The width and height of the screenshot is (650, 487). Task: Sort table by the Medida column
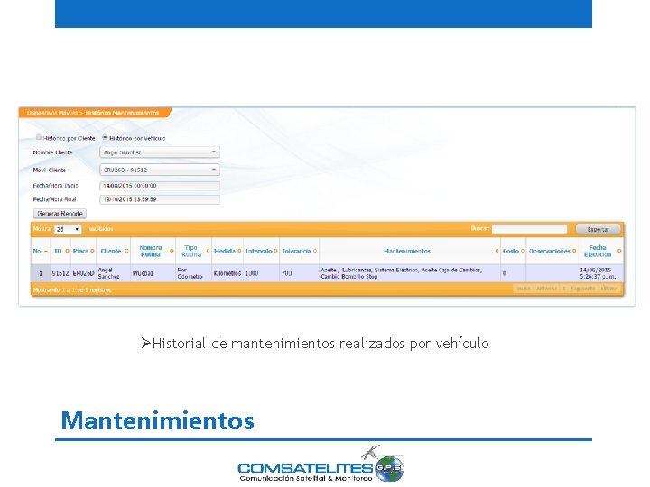tap(227, 251)
